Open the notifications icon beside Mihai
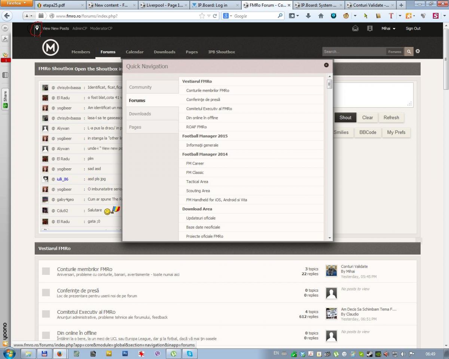Image resolution: width=449 pixels, height=359 pixels. click(x=370, y=28)
